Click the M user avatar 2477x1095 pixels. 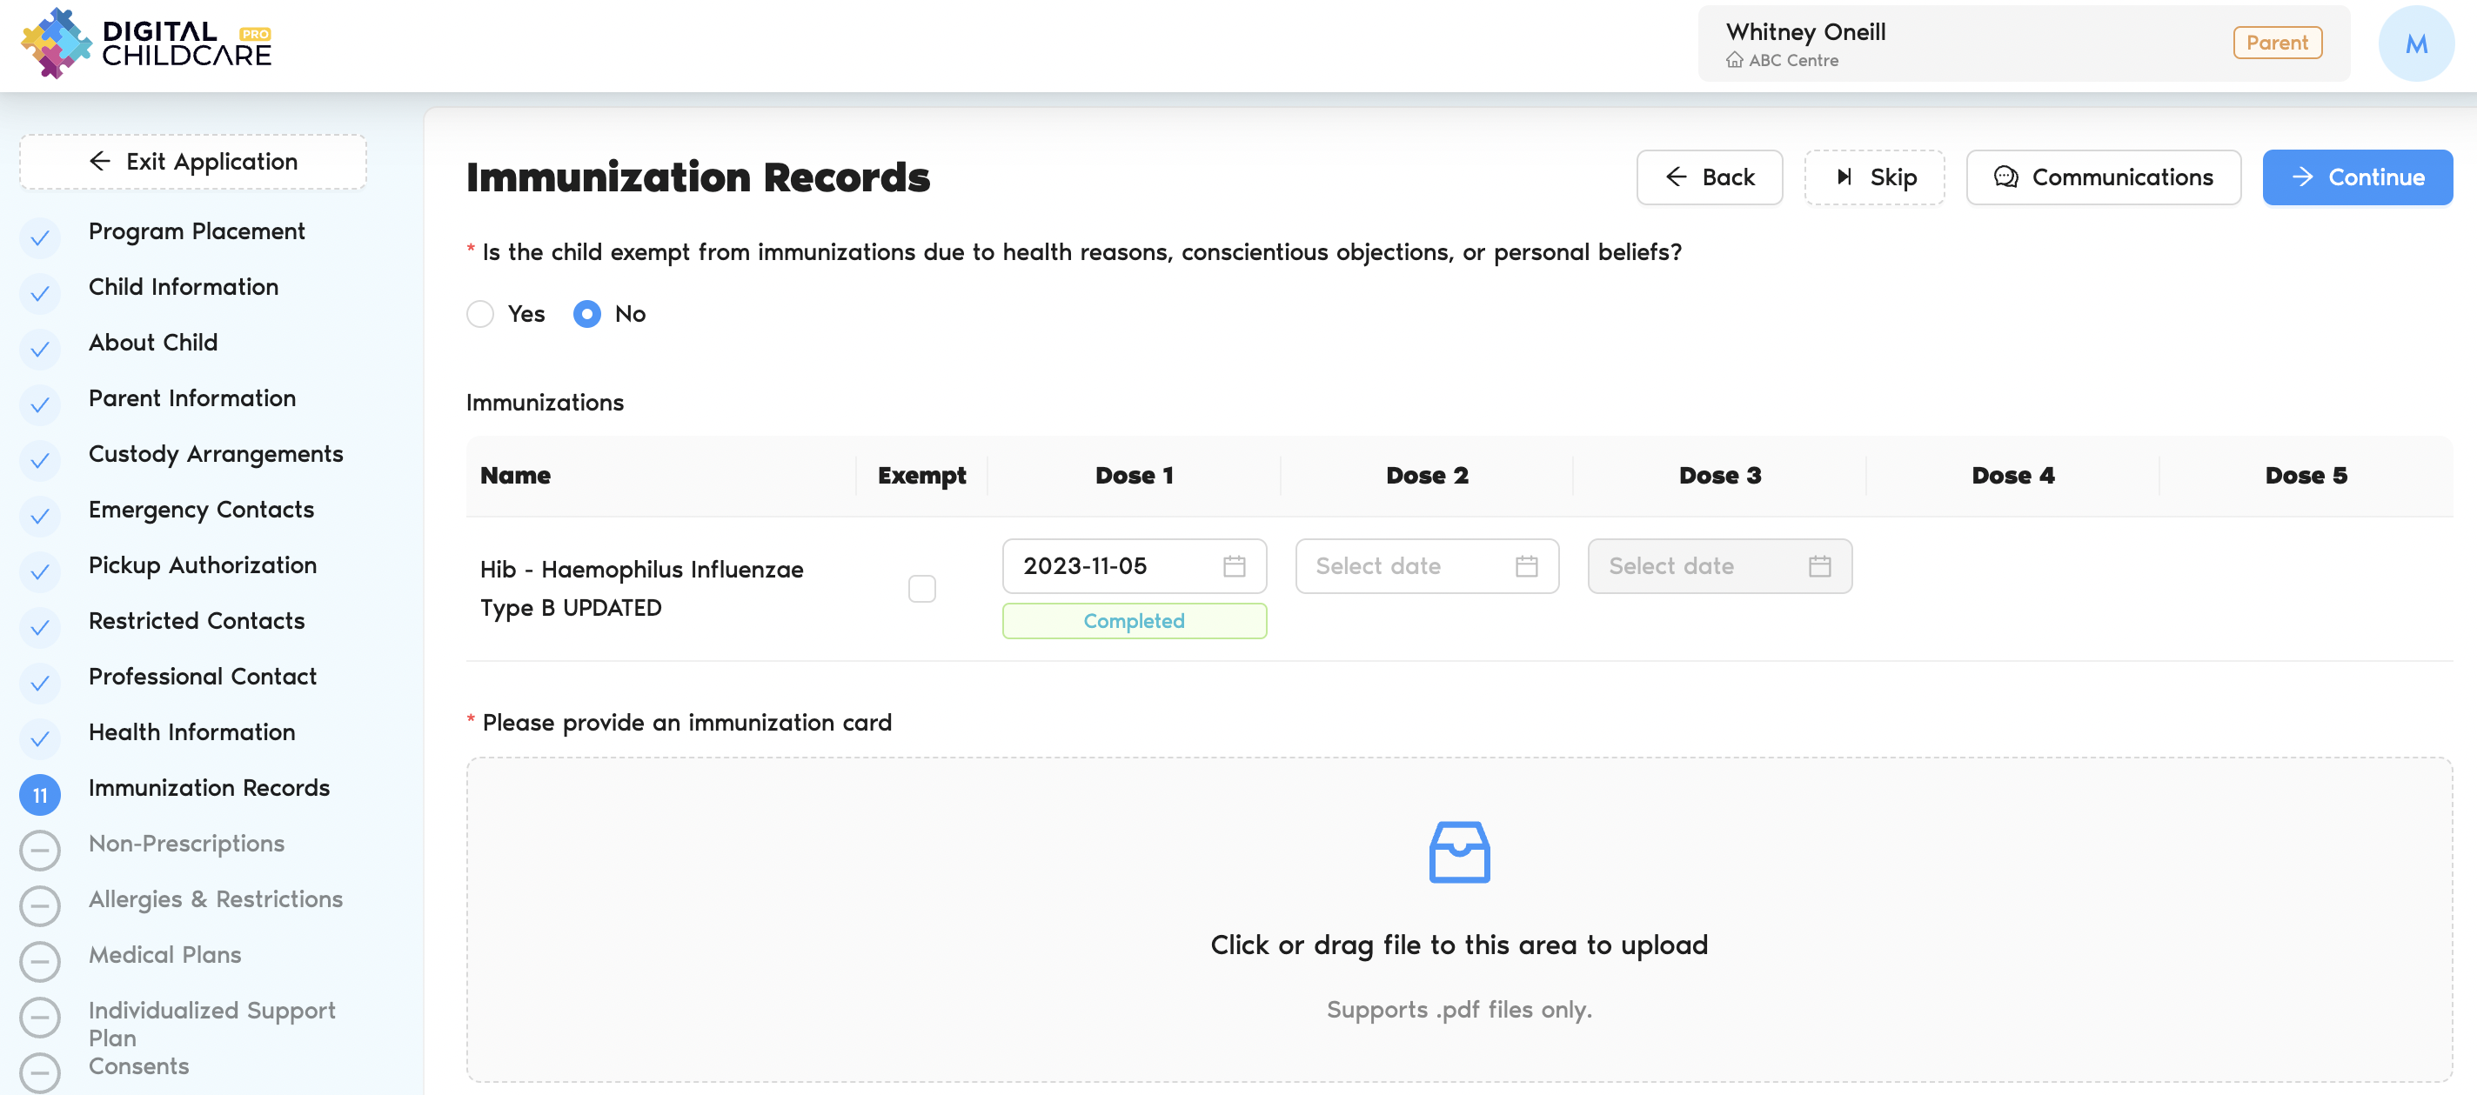click(2414, 43)
